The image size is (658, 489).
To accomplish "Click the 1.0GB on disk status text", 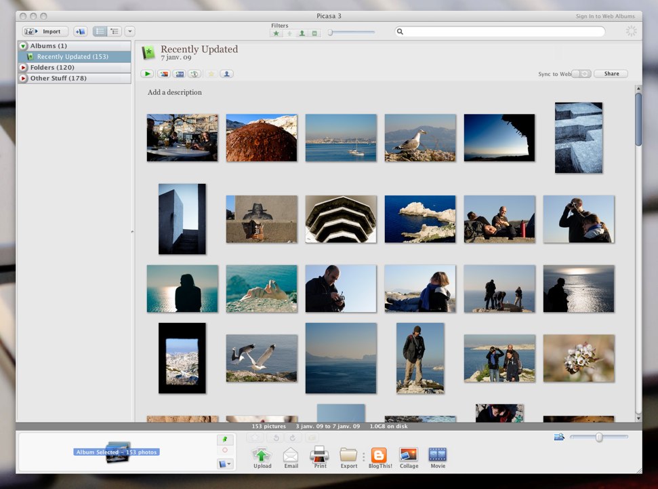I will pyautogui.click(x=388, y=426).
